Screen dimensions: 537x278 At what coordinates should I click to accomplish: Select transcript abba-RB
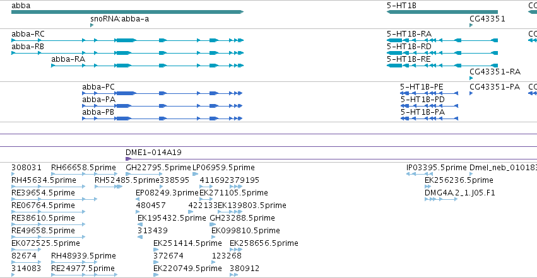point(28,47)
